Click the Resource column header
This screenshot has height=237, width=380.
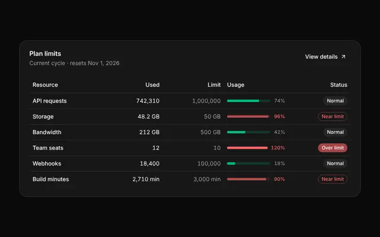(x=45, y=85)
